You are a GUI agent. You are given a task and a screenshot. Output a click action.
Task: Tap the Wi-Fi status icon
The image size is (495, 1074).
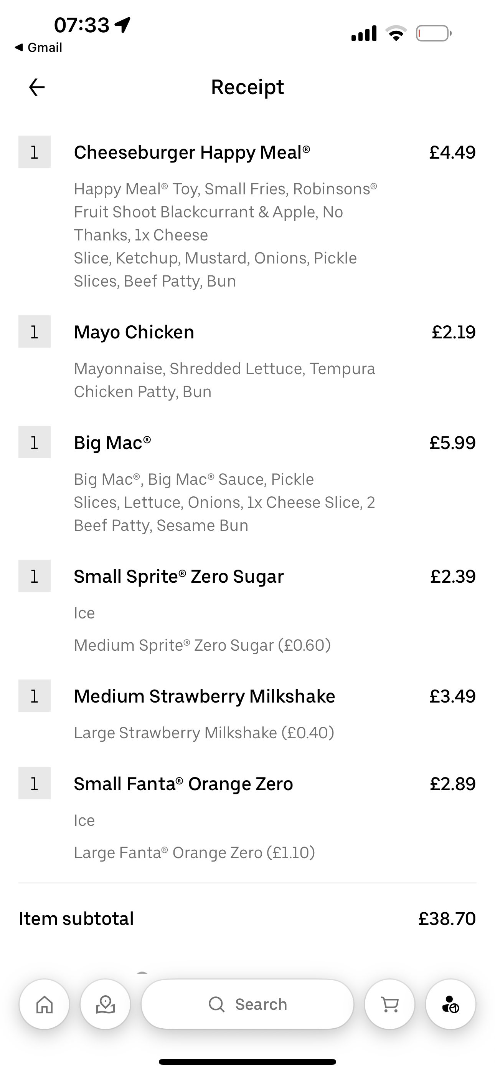(396, 33)
